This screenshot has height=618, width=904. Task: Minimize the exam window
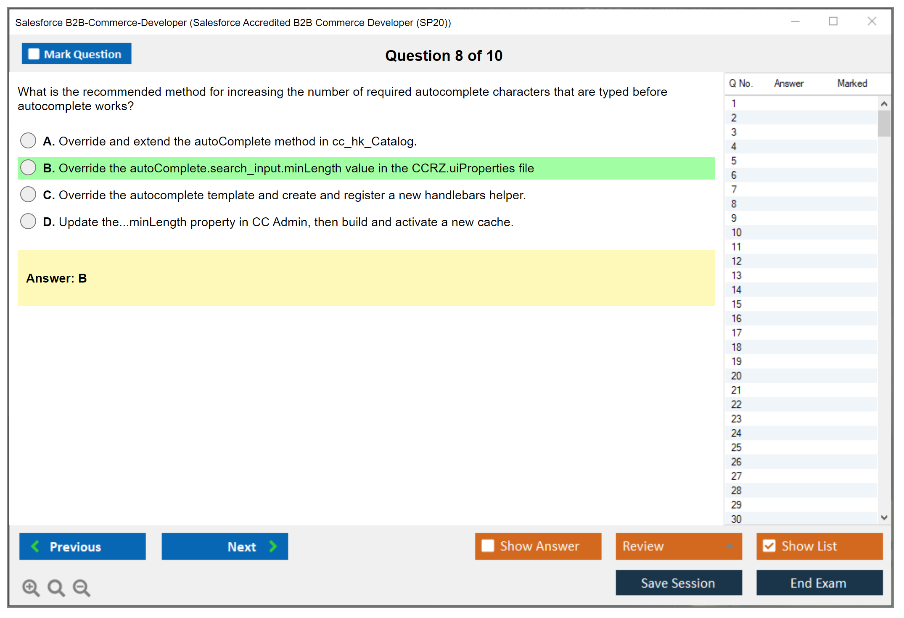[x=795, y=21]
